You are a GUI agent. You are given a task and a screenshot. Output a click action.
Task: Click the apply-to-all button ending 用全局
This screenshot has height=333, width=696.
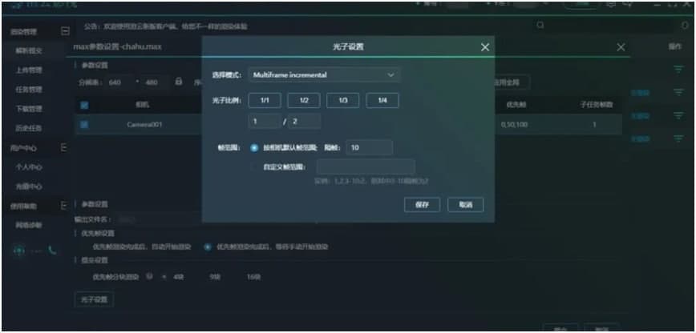(x=512, y=82)
